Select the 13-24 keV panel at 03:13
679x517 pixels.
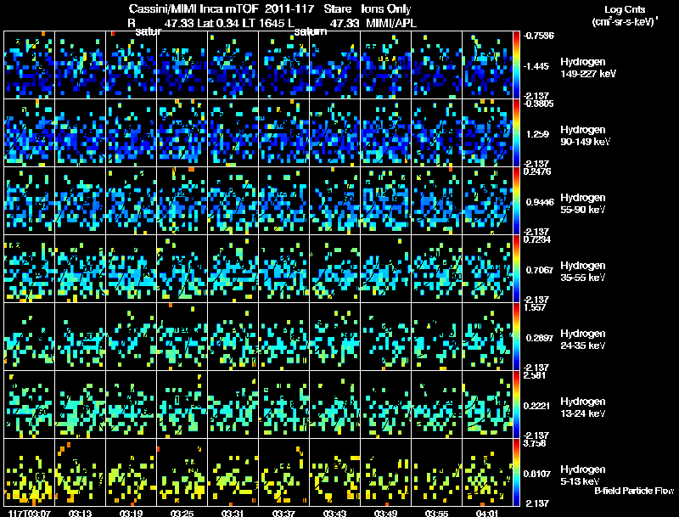click(80, 405)
